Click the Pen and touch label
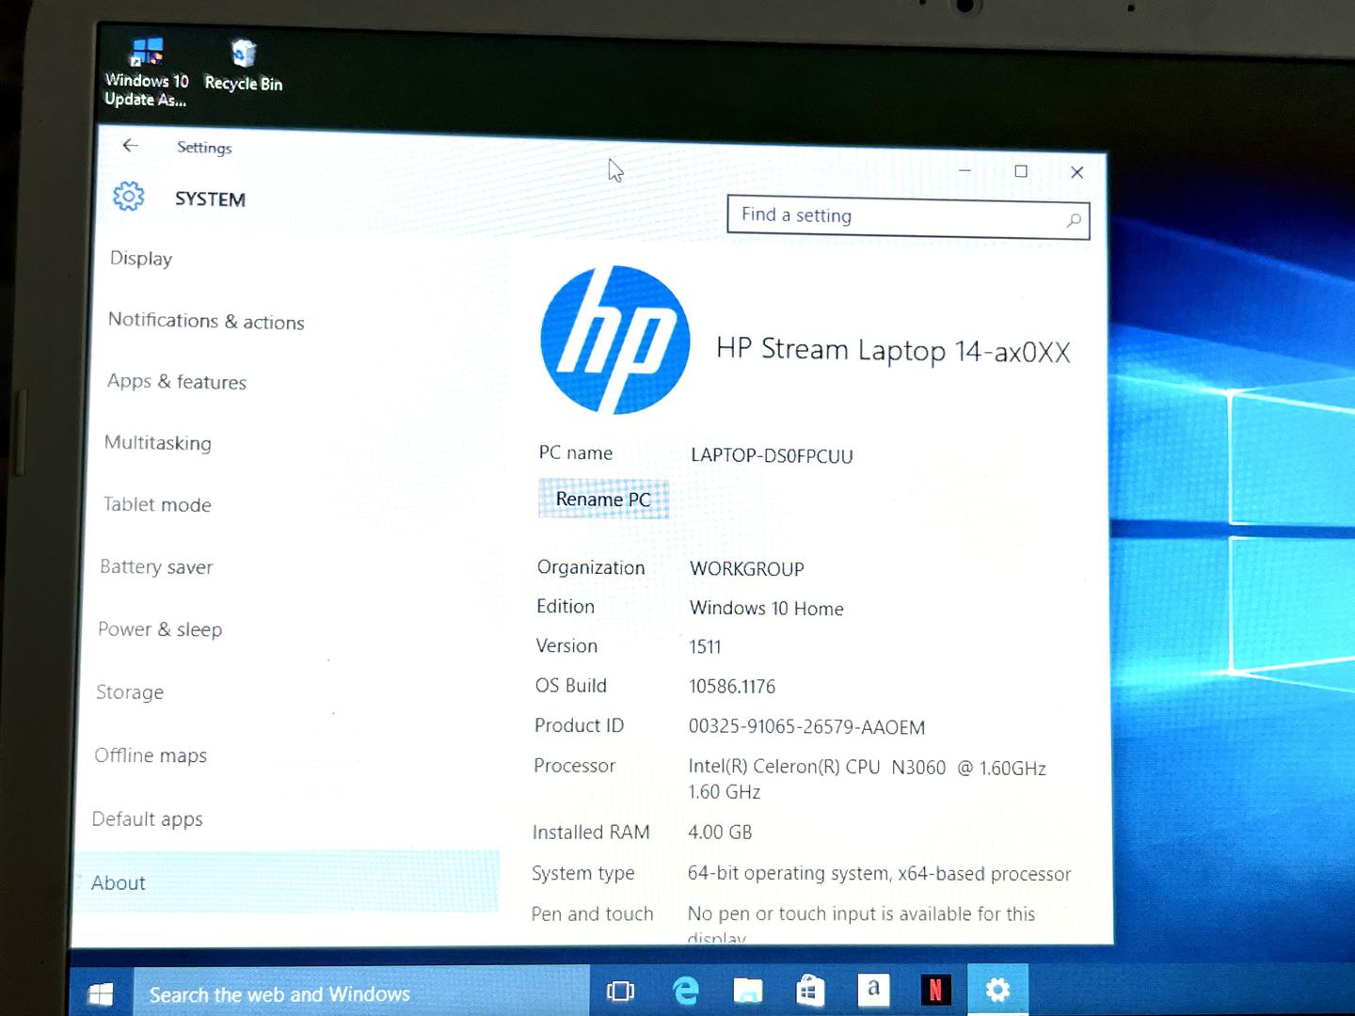This screenshot has width=1355, height=1016. click(592, 913)
